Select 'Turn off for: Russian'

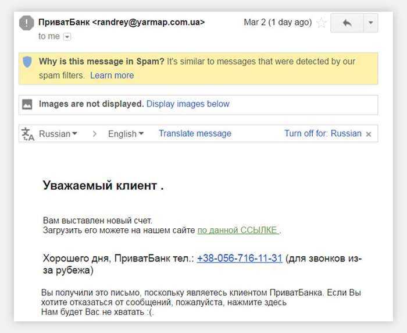pyautogui.click(x=323, y=133)
